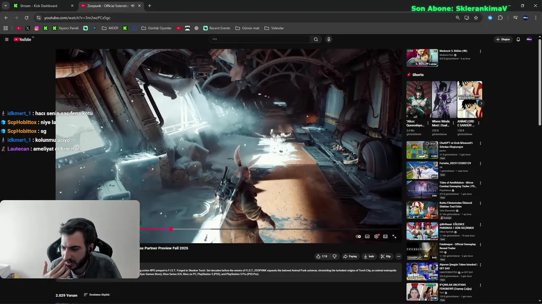Screen dimensions: 542x304
Task: Open options for Medcezir 5. Bölüm video
Action: pos(480,51)
